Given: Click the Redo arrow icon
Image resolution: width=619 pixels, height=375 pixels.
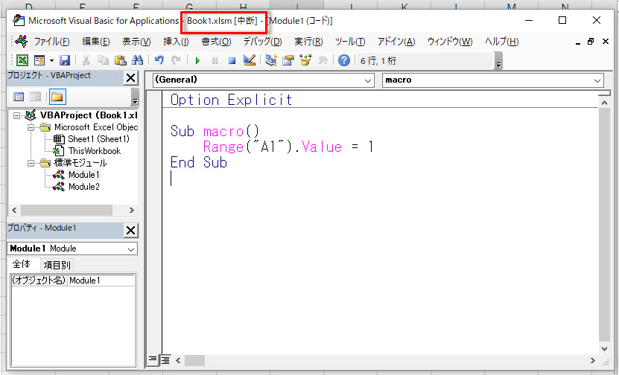Looking at the screenshot, I should click(176, 60).
